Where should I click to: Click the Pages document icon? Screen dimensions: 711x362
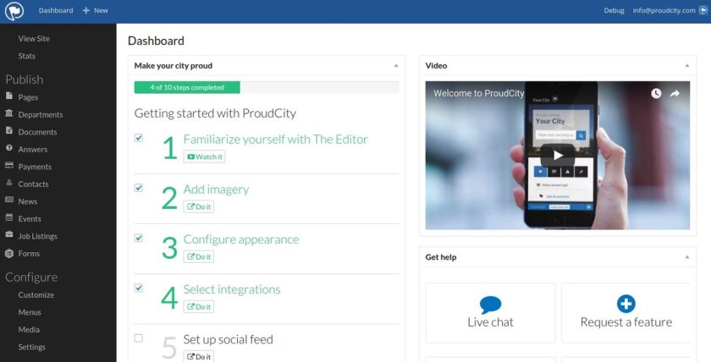(9, 96)
